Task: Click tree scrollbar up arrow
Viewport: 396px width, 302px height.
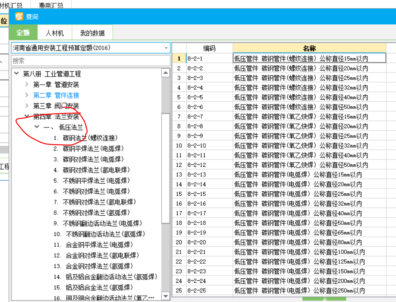Action: coord(166,73)
